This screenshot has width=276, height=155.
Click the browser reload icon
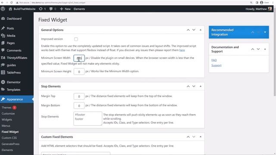tap(12, 3)
